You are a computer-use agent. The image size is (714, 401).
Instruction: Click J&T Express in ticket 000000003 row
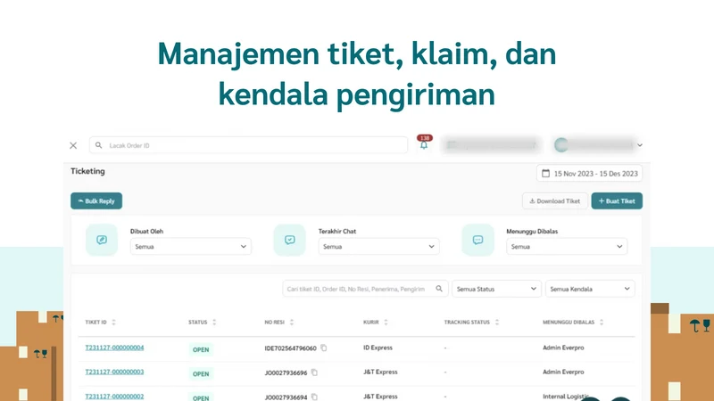click(x=380, y=372)
